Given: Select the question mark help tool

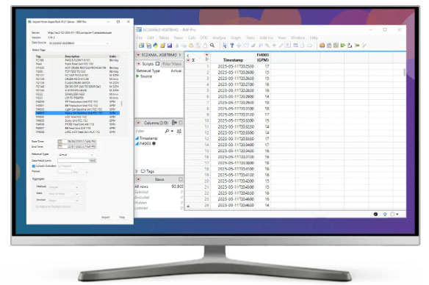Looking at the screenshot, I should click(232, 46).
